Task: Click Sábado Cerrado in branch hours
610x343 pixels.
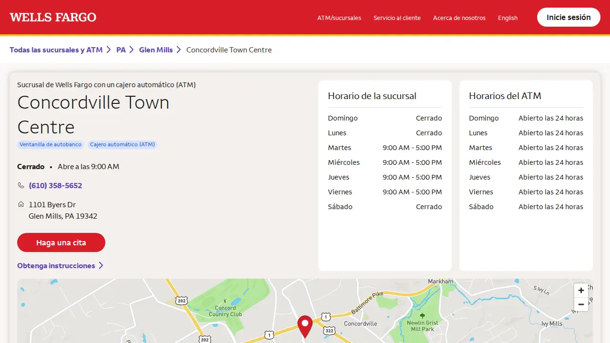Action: point(385,207)
